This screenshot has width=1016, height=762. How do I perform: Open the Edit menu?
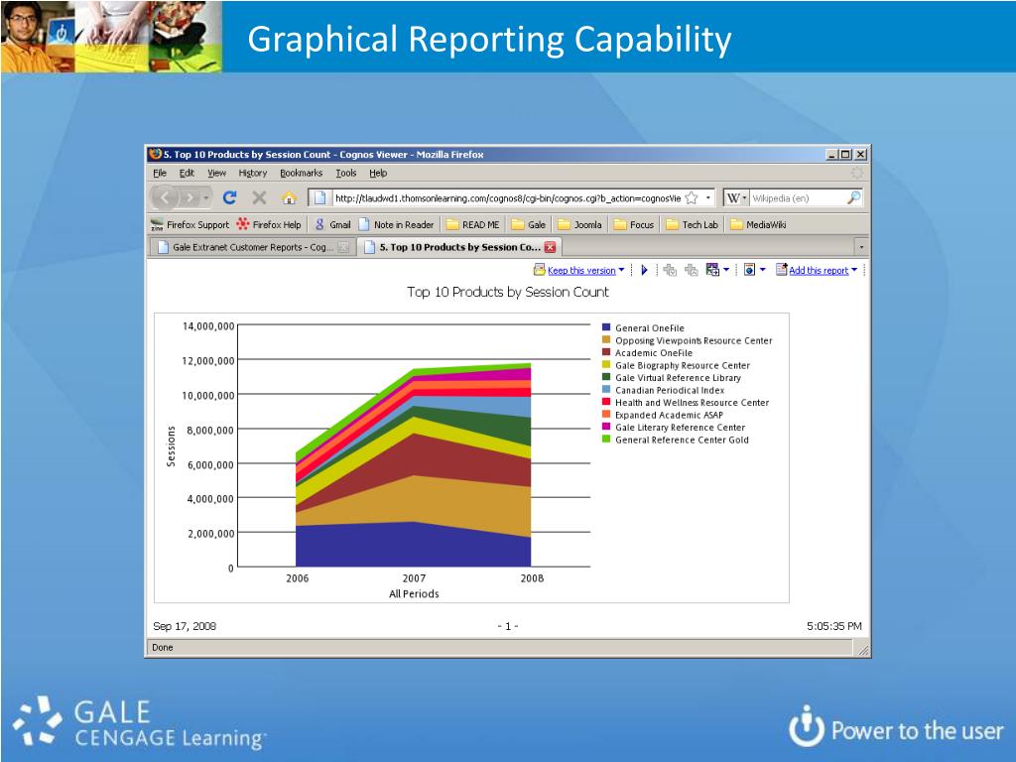pyautogui.click(x=188, y=173)
